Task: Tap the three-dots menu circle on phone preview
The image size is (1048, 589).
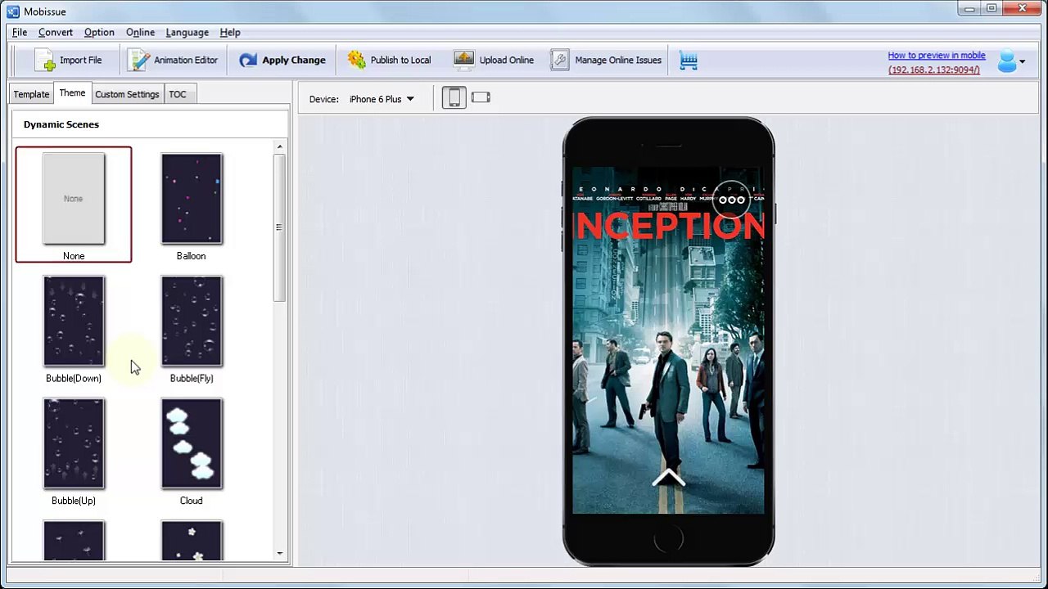Action: [x=732, y=200]
